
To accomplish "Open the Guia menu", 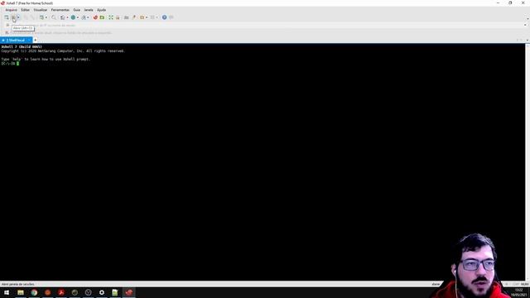I will pos(77,10).
